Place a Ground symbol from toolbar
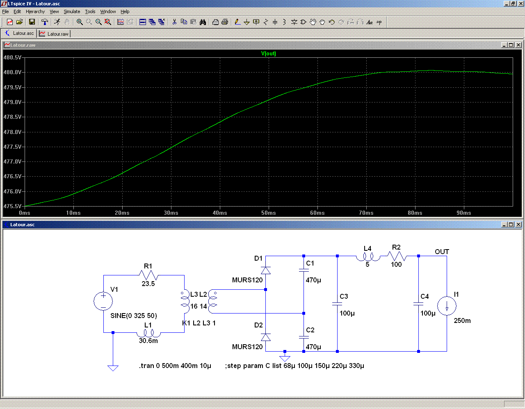The image size is (525, 409). pos(247,22)
